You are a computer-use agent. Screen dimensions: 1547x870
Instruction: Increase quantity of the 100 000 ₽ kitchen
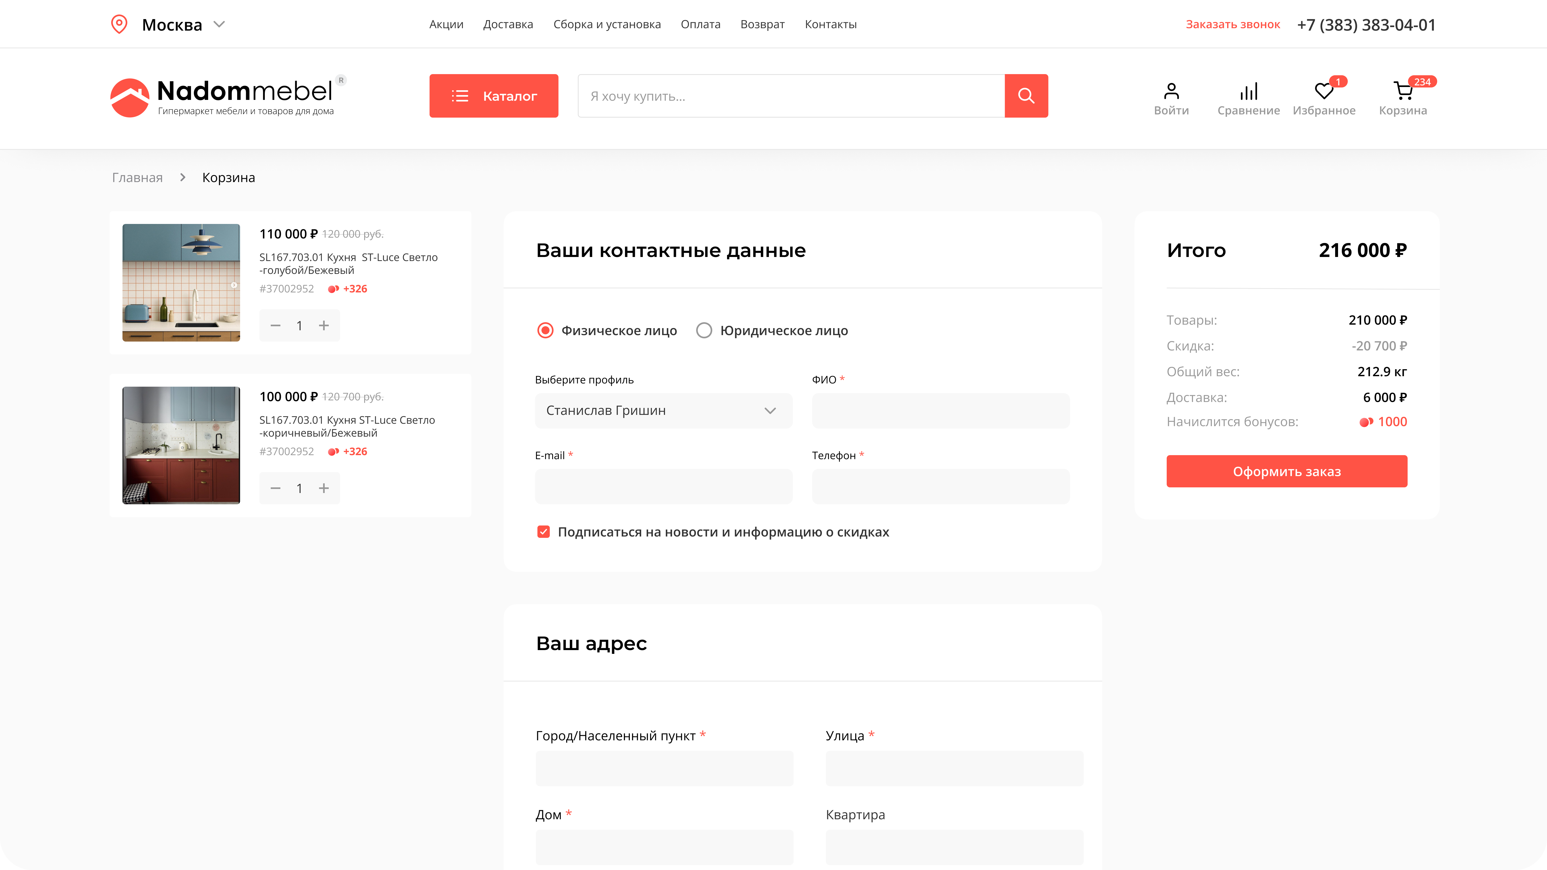(324, 488)
